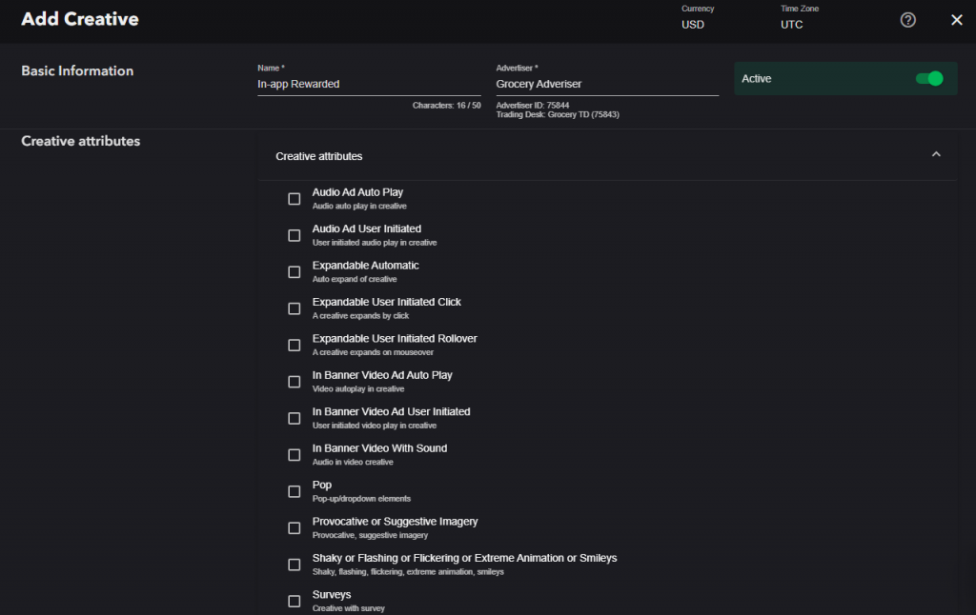The image size is (976, 615).
Task: Tick the Expandable Automatic checkbox
Action: coord(295,272)
